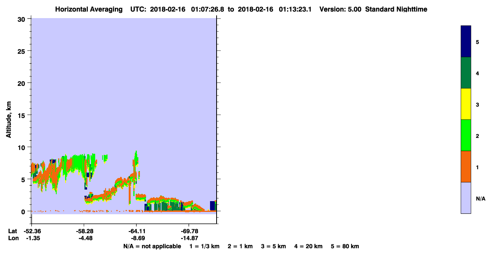Click the 'Lon' row label
Viewport: 501px width, 257px height.
pos(13,238)
